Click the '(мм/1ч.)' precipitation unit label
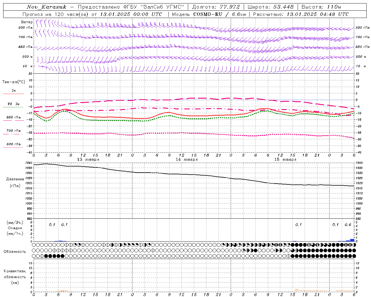Image resolution: width=371 pixels, height=297 pixels. tap(15, 233)
